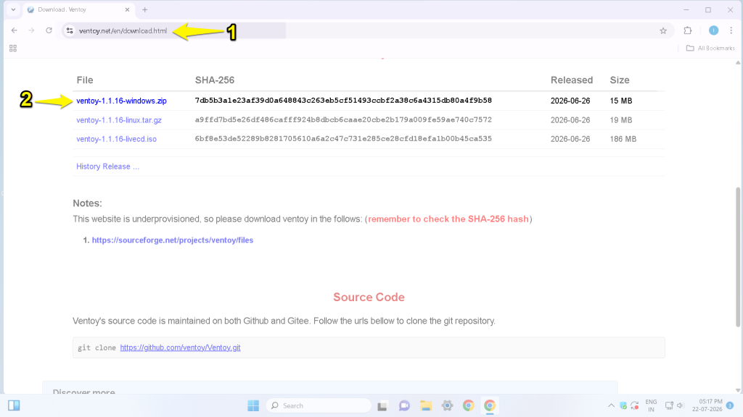Click the red SHA-256 hash reminder text
Image resolution: width=743 pixels, height=417 pixels.
[x=448, y=219]
